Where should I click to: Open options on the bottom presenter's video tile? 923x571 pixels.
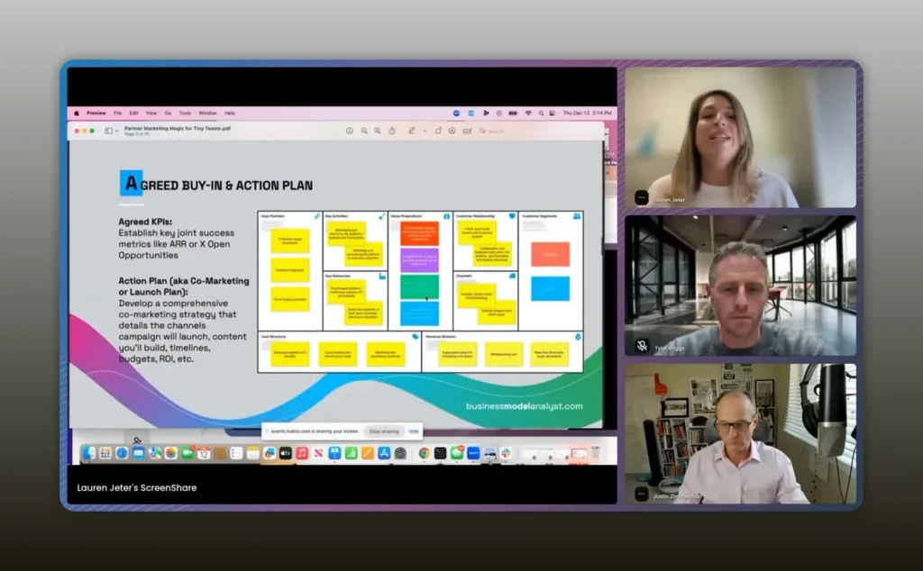[x=642, y=494]
